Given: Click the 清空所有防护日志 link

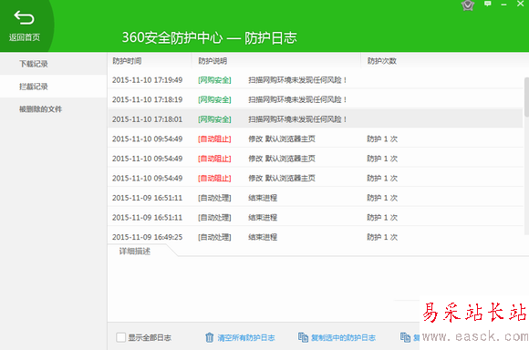Looking at the screenshot, I should coord(246,337).
